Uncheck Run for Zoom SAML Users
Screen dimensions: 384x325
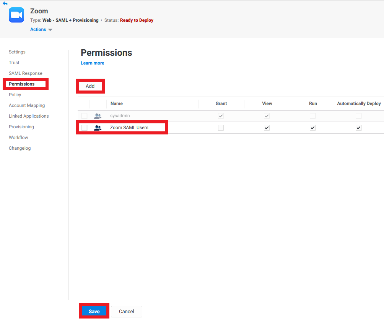tap(313, 128)
